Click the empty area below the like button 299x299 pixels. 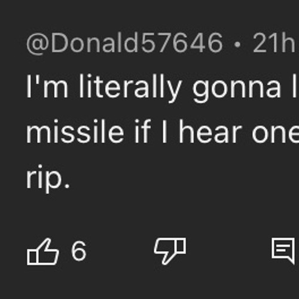click(43, 283)
